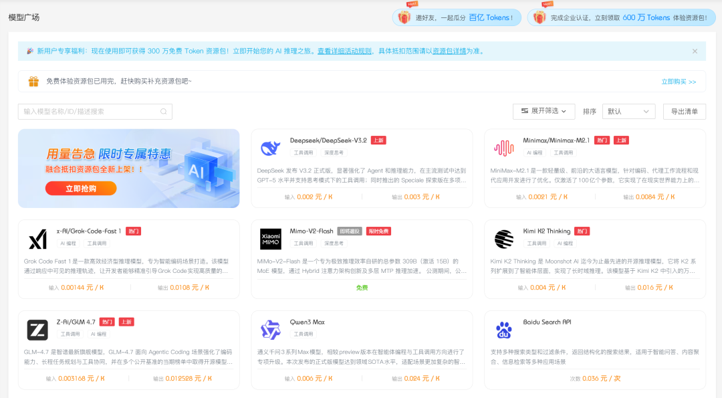The image size is (722, 398).
Task: Open the x-AI/Grok-Code-Fast 1 model title
Action: click(89, 231)
